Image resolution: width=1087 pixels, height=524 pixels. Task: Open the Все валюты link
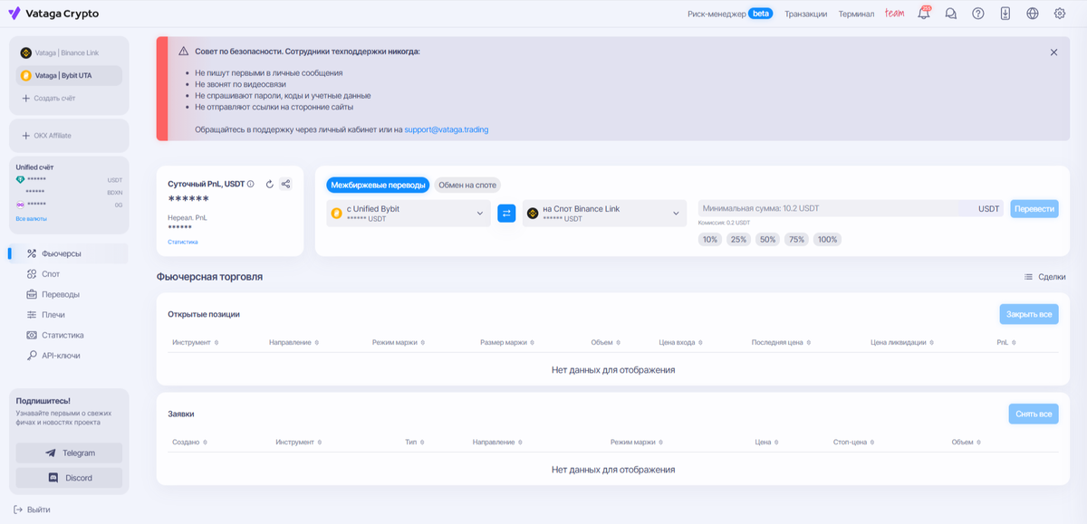click(32, 218)
